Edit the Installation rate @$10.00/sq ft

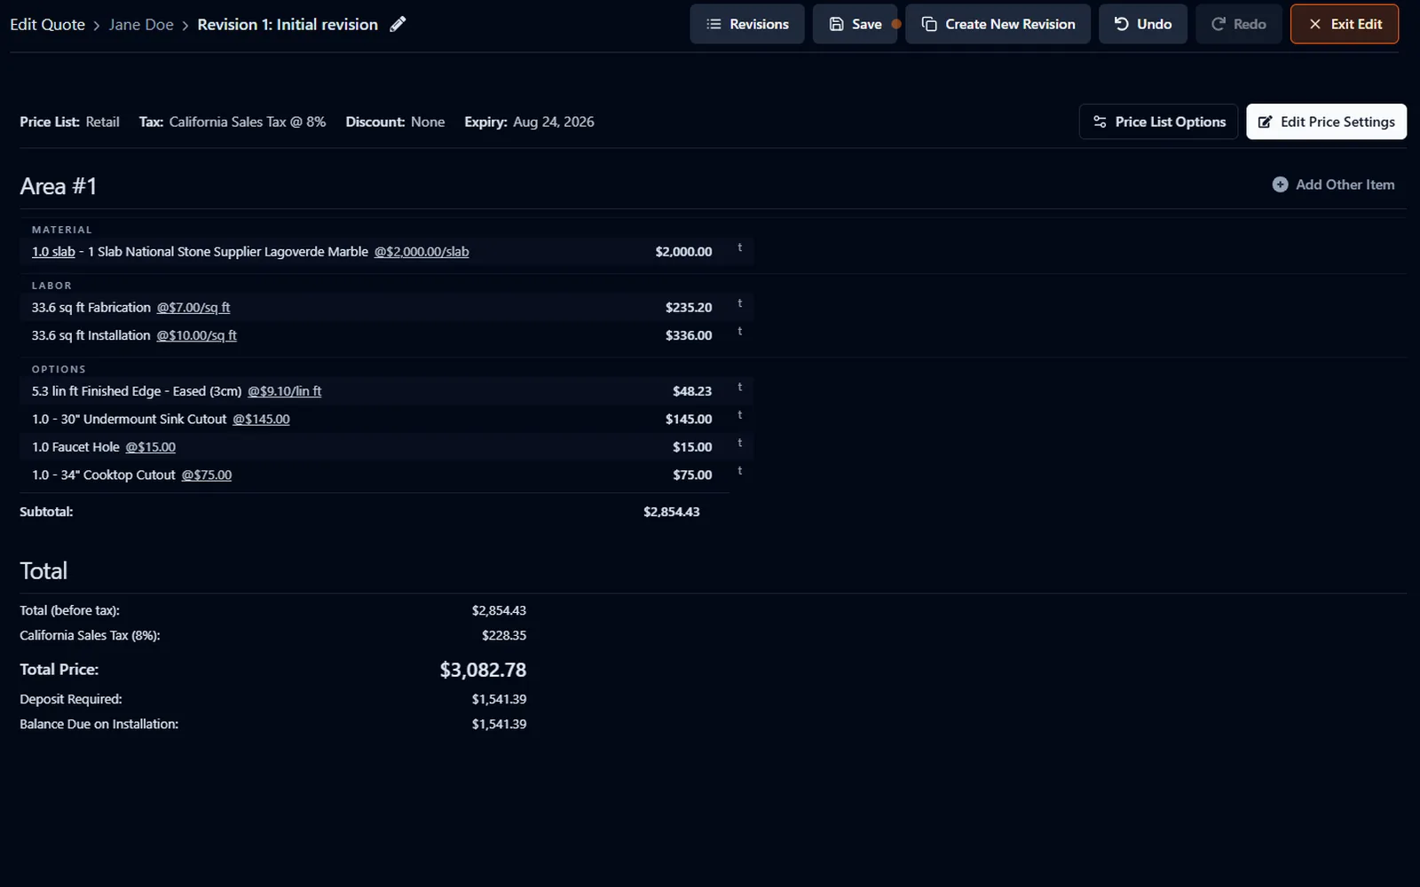click(197, 335)
